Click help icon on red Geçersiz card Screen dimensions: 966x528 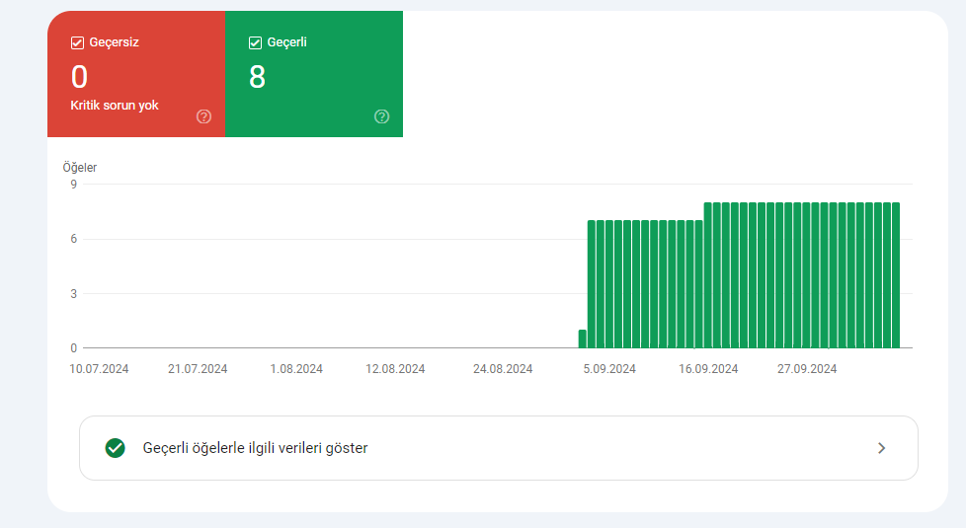coord(203,116)
